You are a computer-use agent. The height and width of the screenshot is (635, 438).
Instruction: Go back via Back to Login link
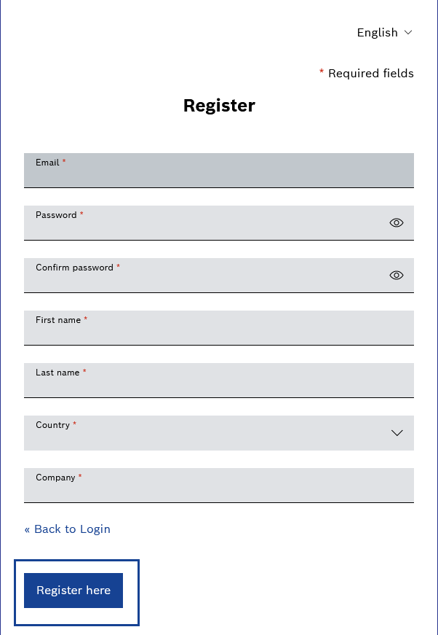pos(67,529)
